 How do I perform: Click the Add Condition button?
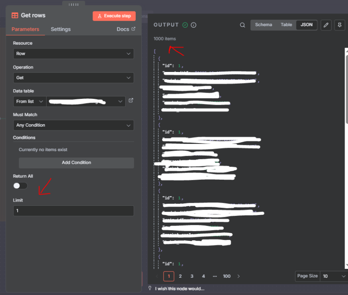coord(76,162)
